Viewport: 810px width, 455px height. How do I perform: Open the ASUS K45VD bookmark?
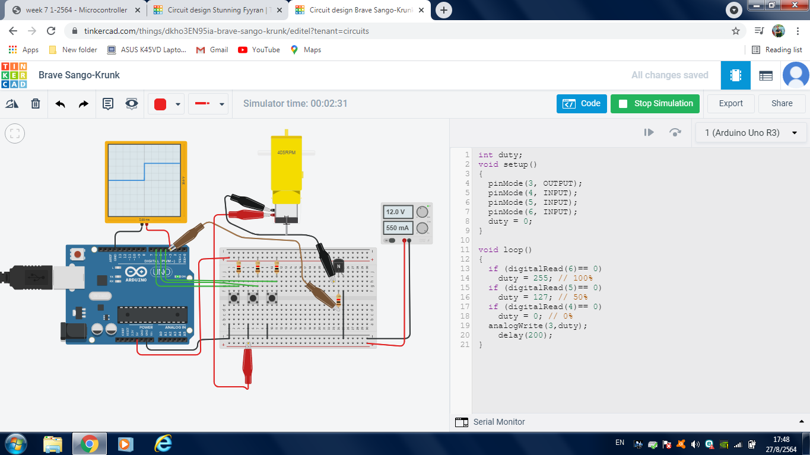click(x=147, y=50)
